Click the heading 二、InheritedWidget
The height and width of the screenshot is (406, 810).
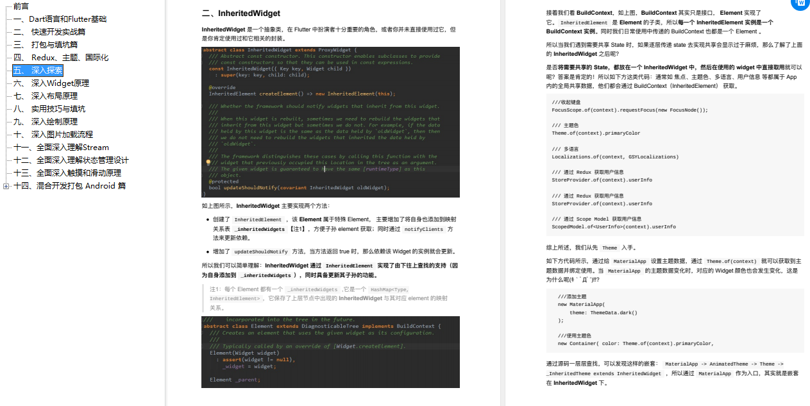[240, 13]
